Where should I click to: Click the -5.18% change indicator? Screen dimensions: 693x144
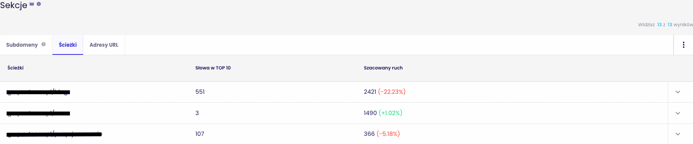(388, 134)
